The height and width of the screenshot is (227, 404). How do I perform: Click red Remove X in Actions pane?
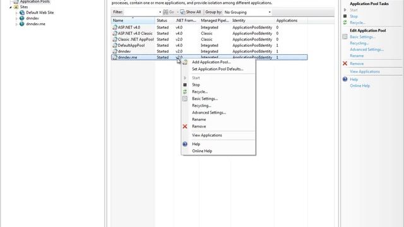[345, 64]
